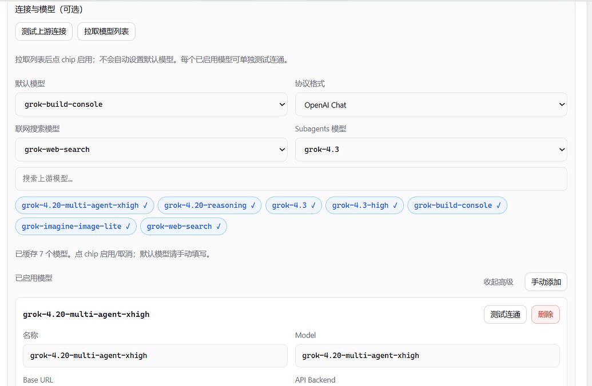Click the red 删除 button
Image resolution: width=592 pixels, height=386 pixels.
tap(546, 315)
